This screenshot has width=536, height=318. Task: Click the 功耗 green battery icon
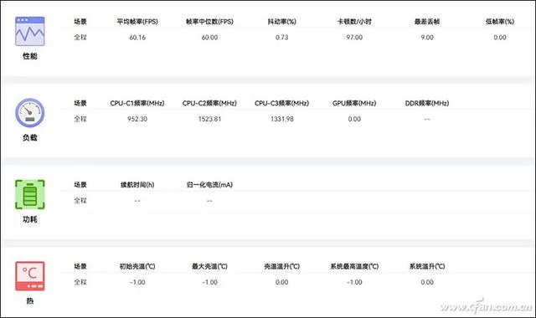[30, 194]
